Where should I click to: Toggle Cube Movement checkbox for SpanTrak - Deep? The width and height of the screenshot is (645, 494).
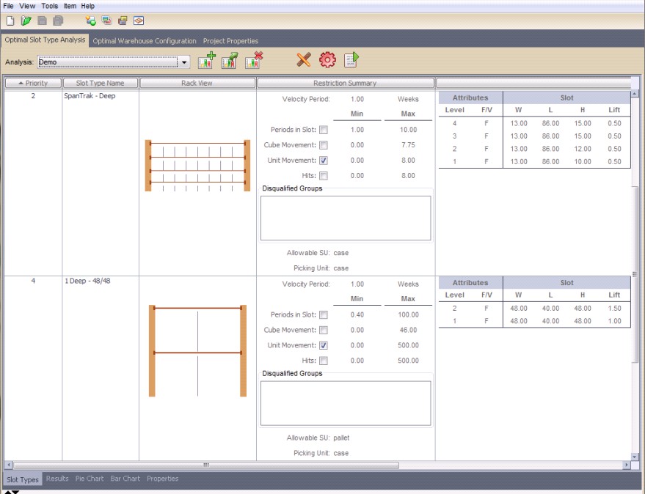point(324,145)
